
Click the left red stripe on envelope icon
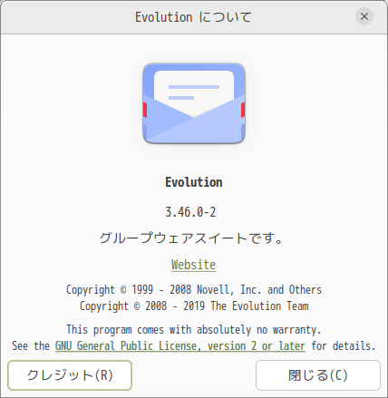(145, 110)
